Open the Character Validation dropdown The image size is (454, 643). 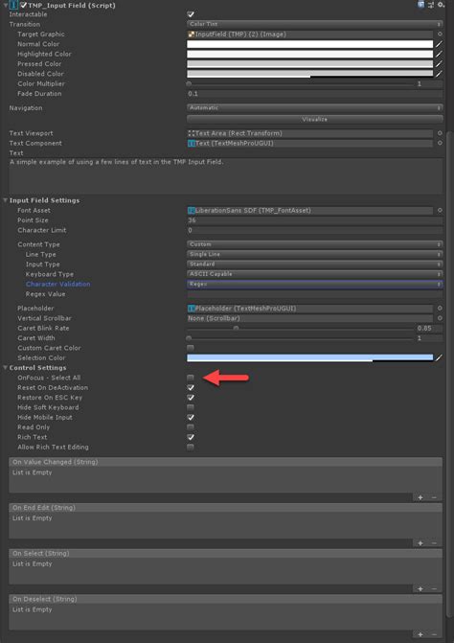coord(315,284)
